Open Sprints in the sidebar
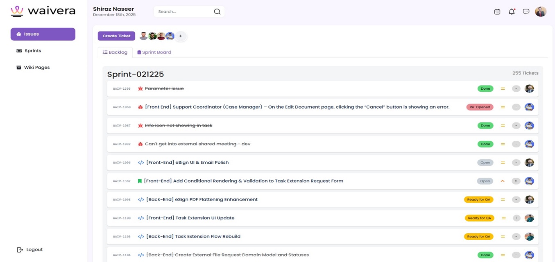 pyautogui.click(x=33, y=51)
